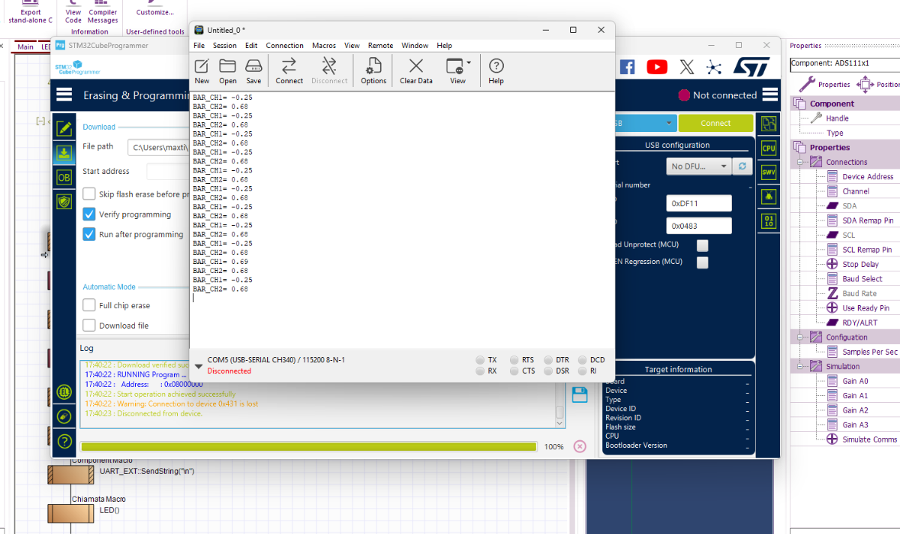
Task: Click the CPU icon in STM32CubeProgrammer
Action: (768, 148)
